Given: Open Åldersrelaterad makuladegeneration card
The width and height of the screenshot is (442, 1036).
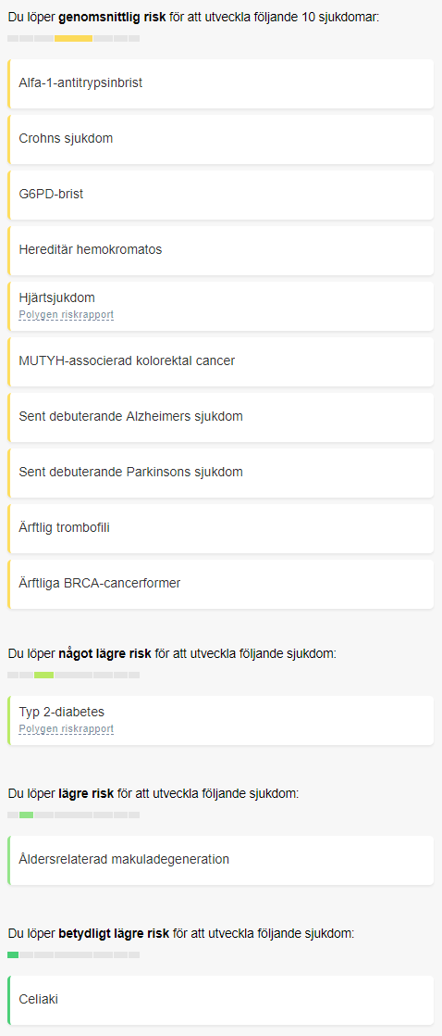Looking at the screenshot, I should [x=220, y=860].
